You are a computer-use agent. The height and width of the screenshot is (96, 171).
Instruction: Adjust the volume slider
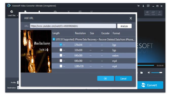157,73
